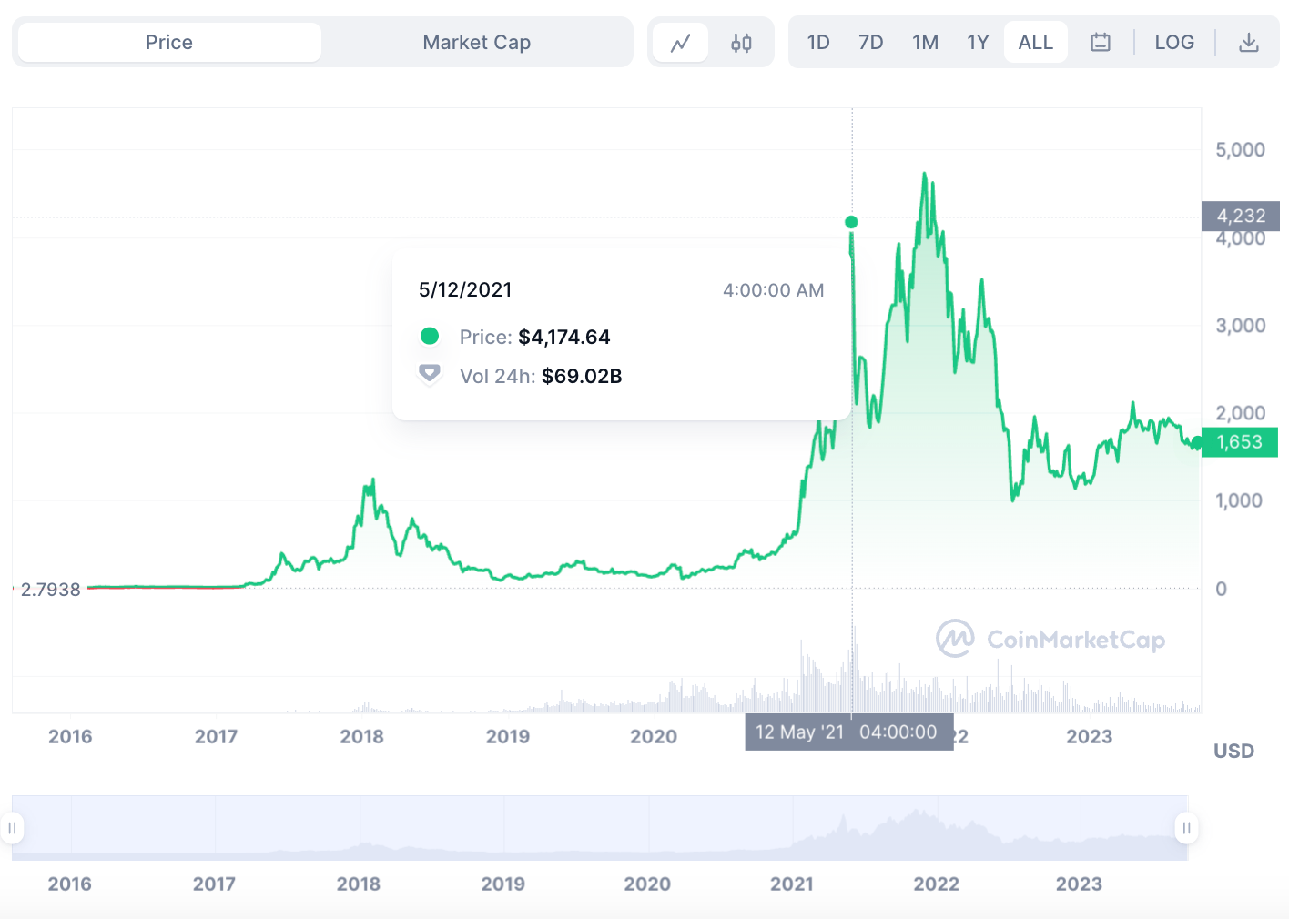
Task: Grab the left range slider handle
Action: (x=12, y=828)
